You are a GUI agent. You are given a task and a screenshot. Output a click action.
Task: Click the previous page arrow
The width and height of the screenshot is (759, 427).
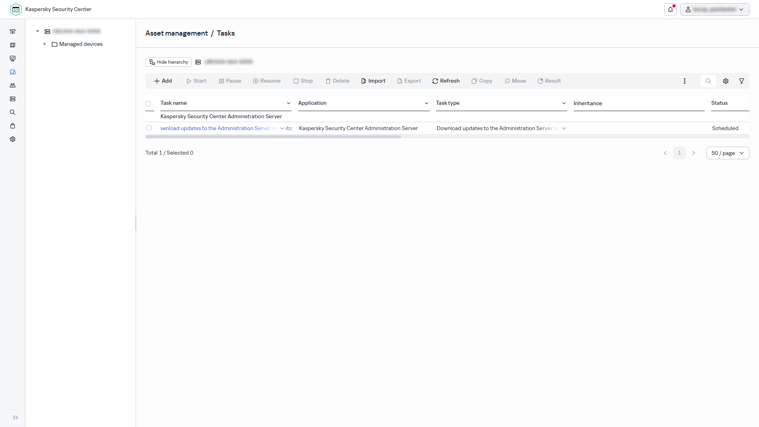[x=665, y=153]
